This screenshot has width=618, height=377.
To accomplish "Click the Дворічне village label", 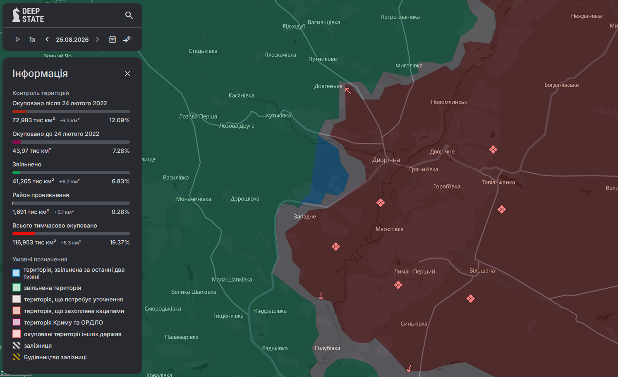I will point(442,152).
